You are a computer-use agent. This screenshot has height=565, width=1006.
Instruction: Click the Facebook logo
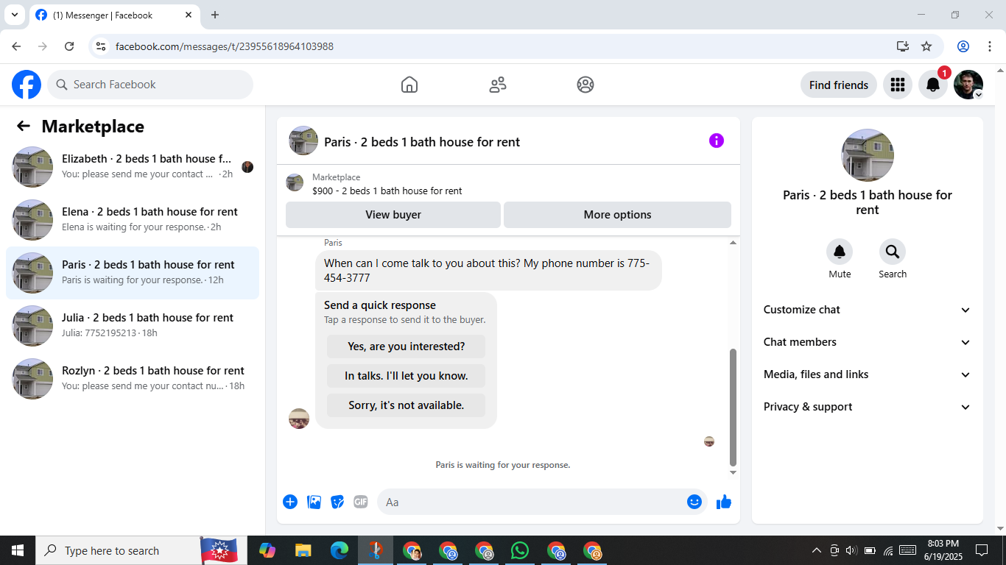tap(27, 85)
